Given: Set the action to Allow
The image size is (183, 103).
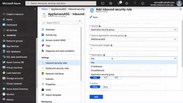Looking at the screenshot, I should coord(95,87).
